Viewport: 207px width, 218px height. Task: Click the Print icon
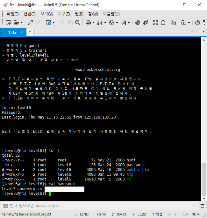pyautogui.click(x=88, y=23)
